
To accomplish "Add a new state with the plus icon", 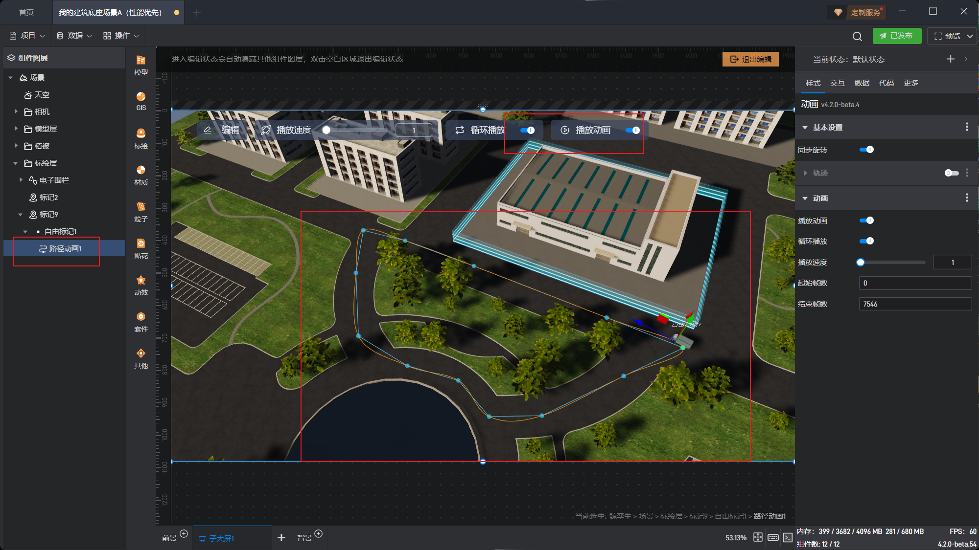I will [x=951, y=59].
